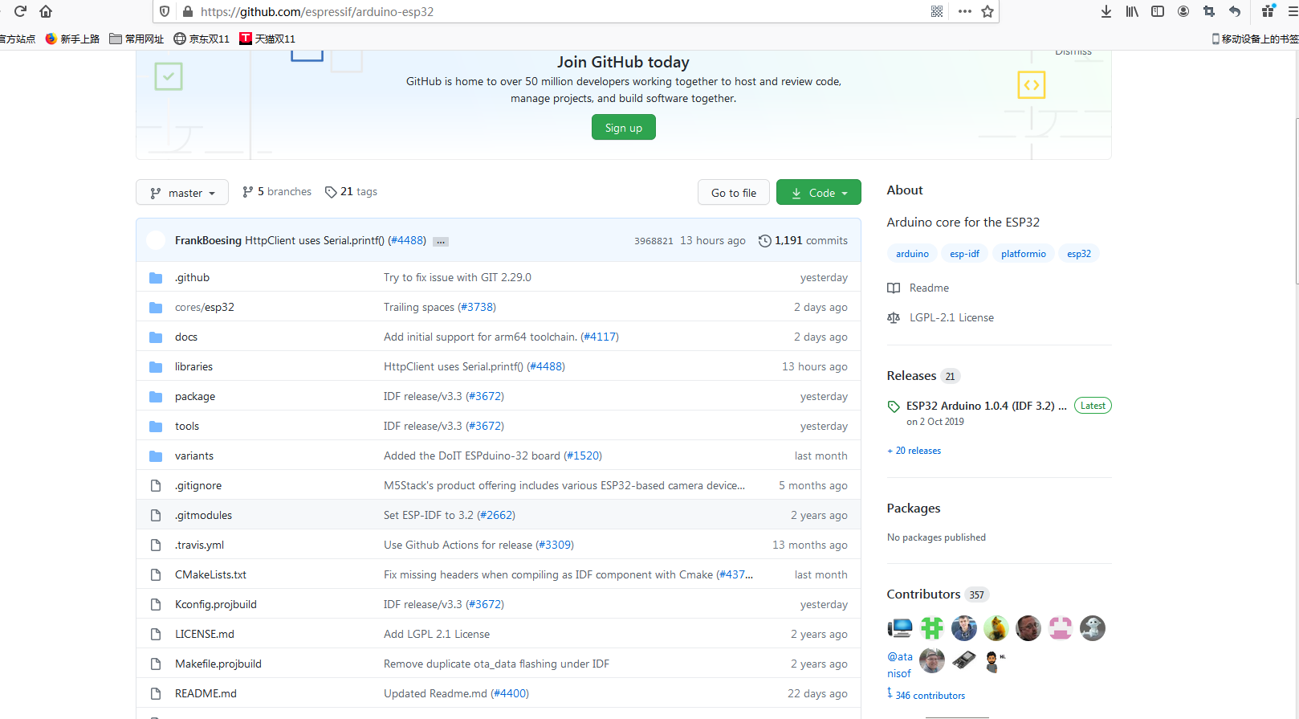Open the @atanisof contributor link
Viewport: 1299px width, 719px height.
coord(899,665)
